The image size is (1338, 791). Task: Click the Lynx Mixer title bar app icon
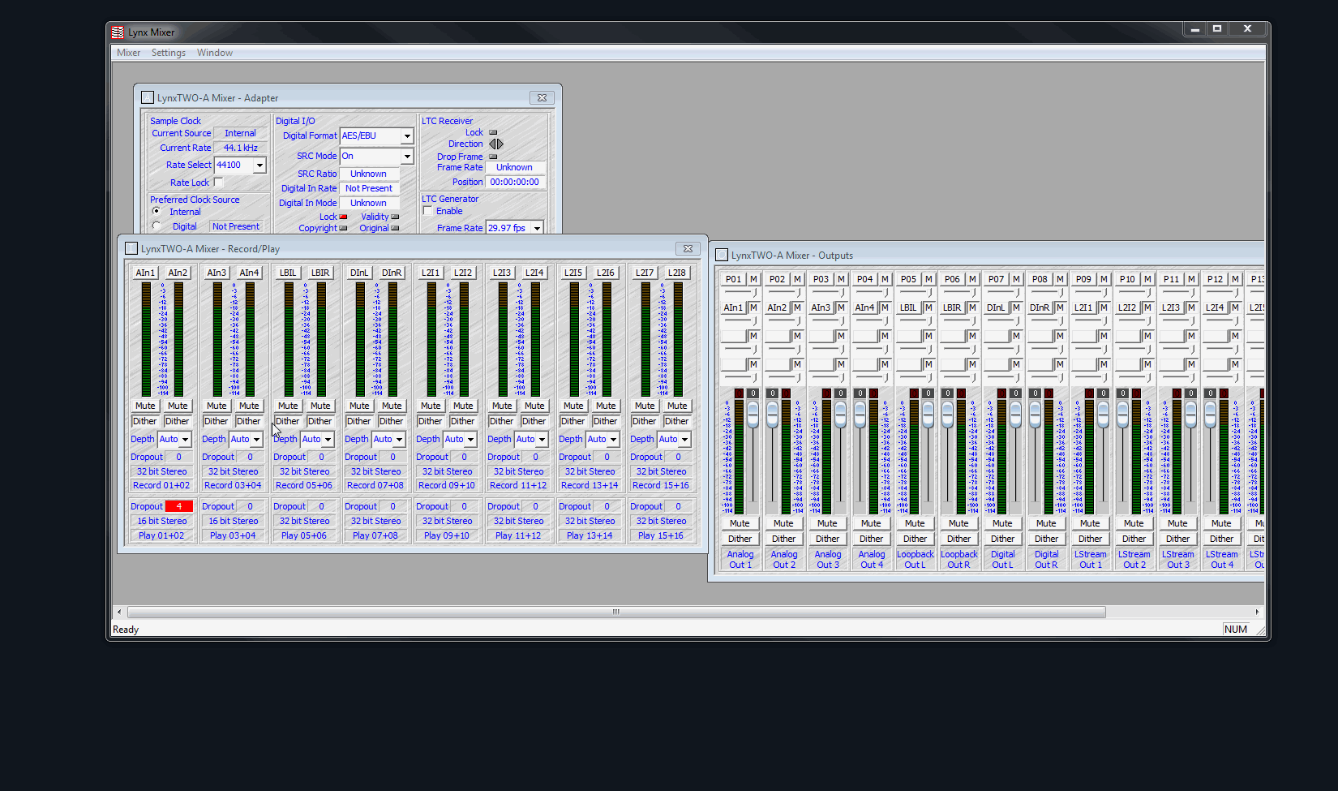(118, 32)
